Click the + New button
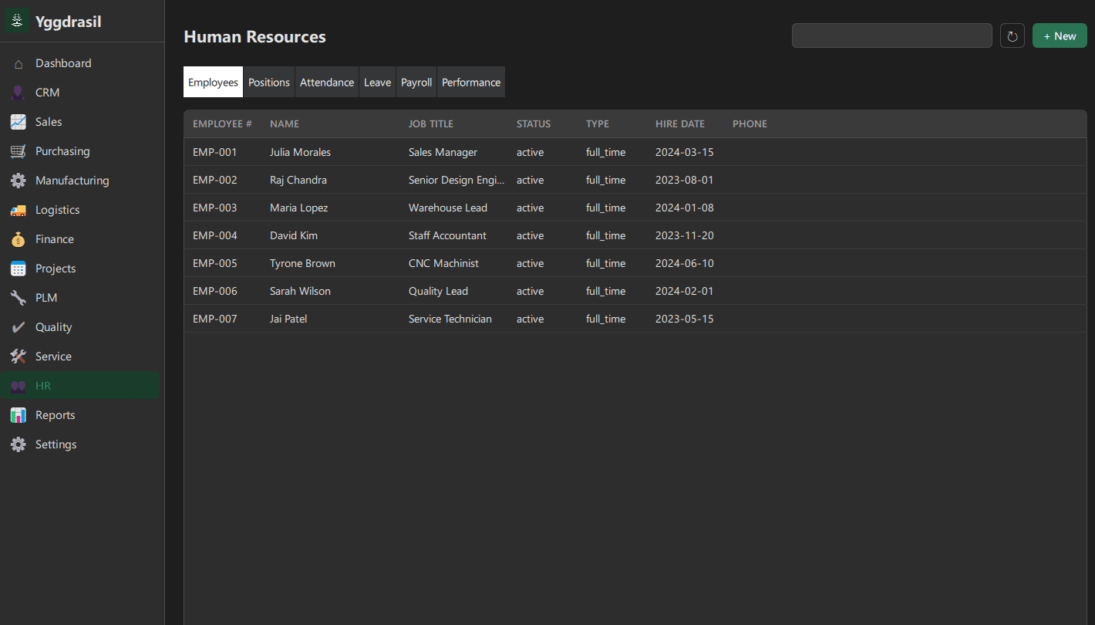1095x625 pixels. coord(1059,35)
